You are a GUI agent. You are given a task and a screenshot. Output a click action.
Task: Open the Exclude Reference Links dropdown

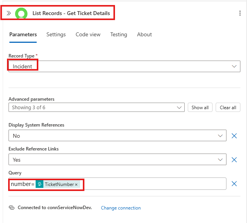coord(117,159)
